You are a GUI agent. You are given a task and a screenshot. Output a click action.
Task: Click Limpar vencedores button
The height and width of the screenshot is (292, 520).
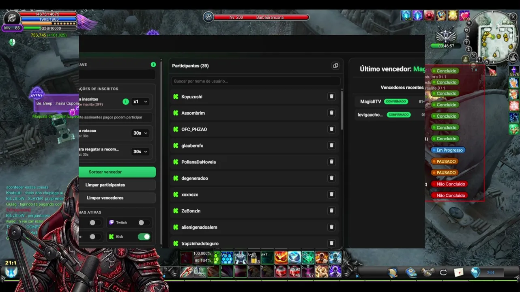[x=117, y=198]
